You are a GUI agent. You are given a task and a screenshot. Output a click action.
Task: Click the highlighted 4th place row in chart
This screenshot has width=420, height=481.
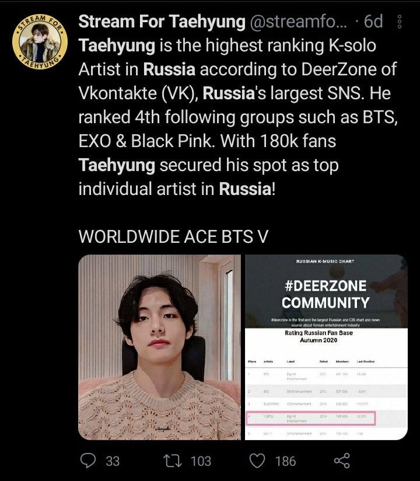pos(311,419)
